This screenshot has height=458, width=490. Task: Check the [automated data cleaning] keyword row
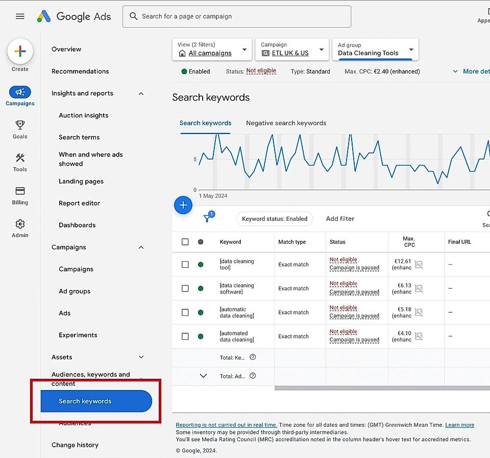[185, 336]
